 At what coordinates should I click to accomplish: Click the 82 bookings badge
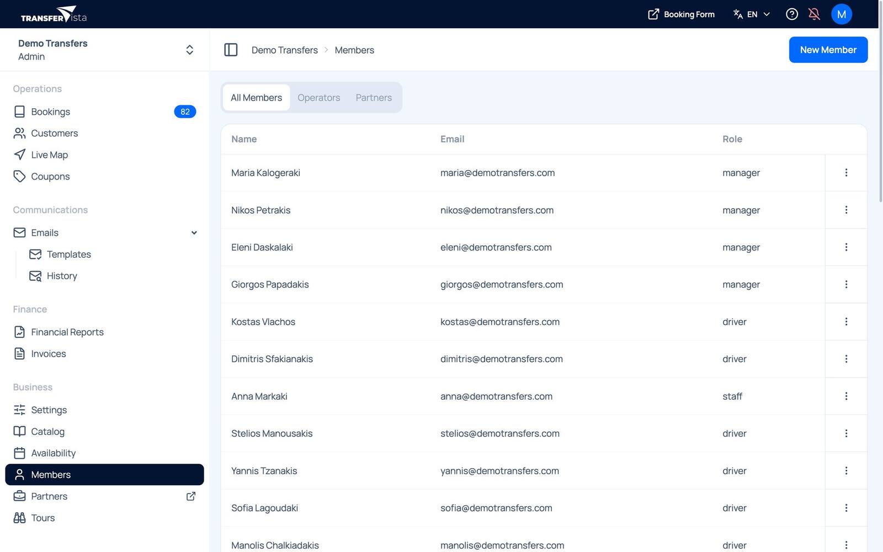point(185,112)
